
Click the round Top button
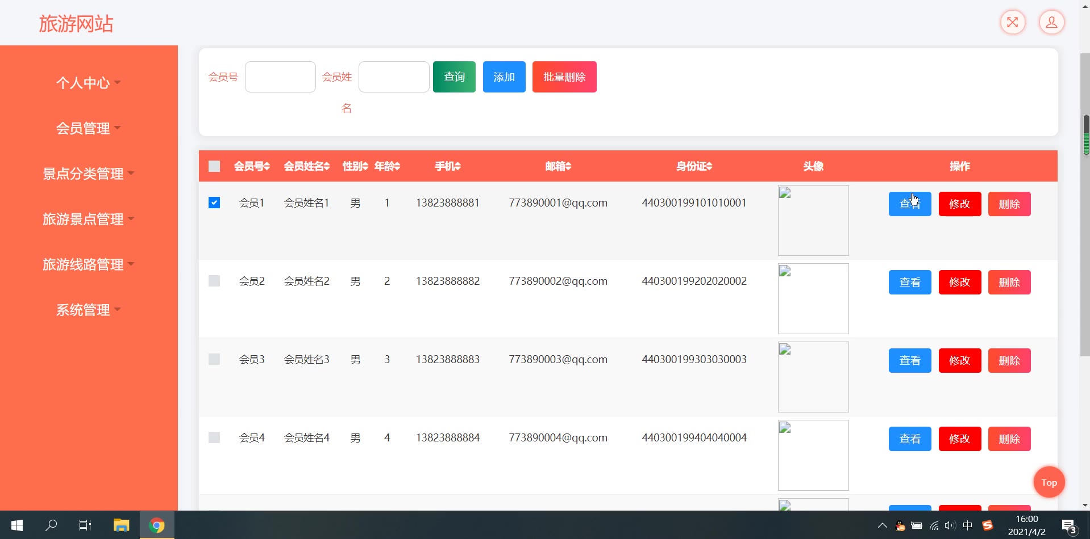click(1049, 482)
